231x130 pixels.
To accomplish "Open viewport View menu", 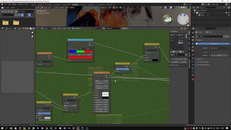I will (57, 7).
